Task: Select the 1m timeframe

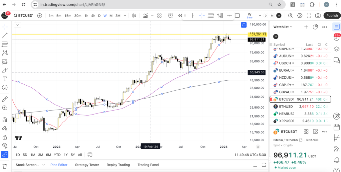Action: pyautogui.click(x=51, y=16)
